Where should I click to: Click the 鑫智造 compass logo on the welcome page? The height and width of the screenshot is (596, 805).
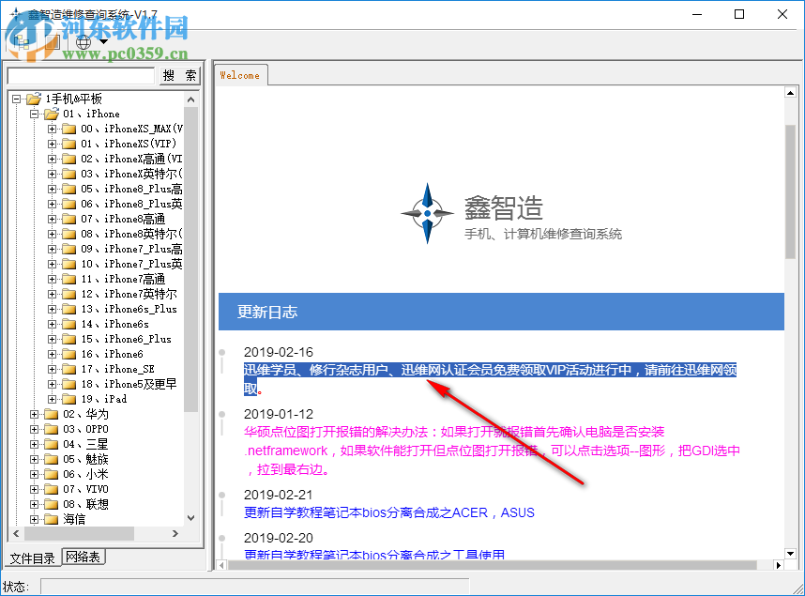pos(427,213)
